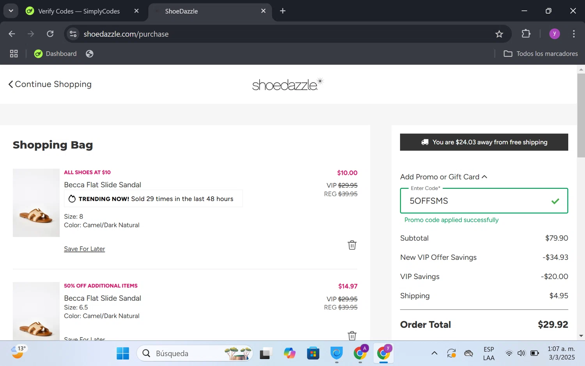This screenshot has width=585, height=366.
Task: Select the VIP Savings value -$20.00
Action: [x=554, y=277]
